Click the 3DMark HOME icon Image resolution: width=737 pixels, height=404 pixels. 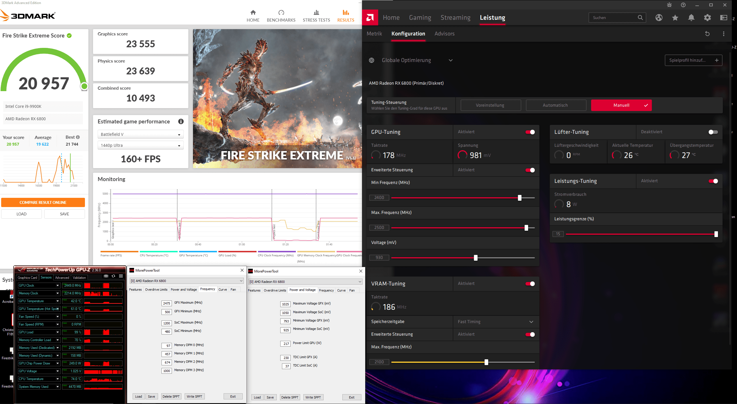pos(253,12)
